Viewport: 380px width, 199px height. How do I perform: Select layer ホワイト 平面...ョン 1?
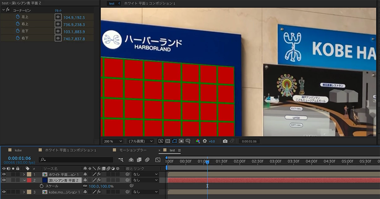click(63, 174)
